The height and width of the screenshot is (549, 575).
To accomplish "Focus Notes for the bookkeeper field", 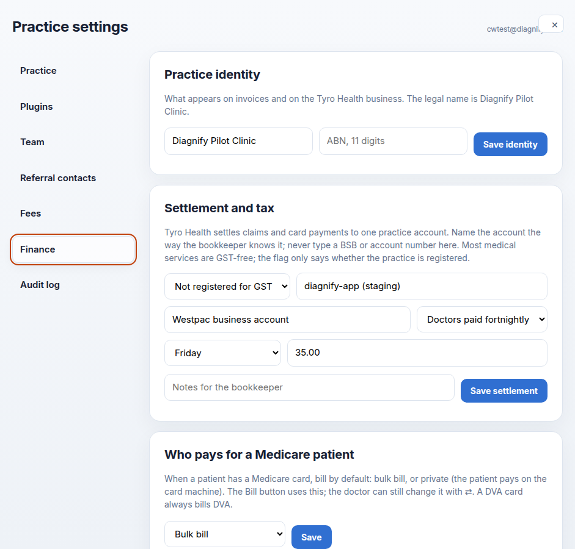I will [x=309, y=387].
